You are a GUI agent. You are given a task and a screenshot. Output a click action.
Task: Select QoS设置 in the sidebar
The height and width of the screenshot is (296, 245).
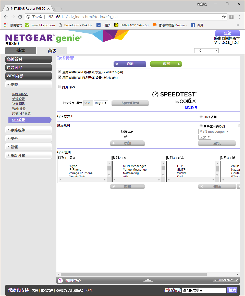[30, 120]
